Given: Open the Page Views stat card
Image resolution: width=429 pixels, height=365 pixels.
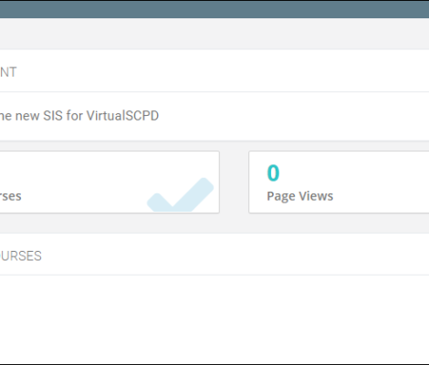Looking at the screenshot, I should pyautogui.click(x=339, y=182).
